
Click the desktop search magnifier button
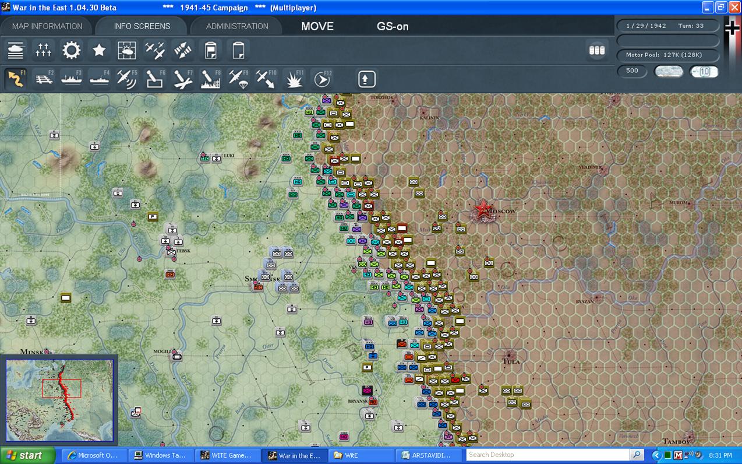(x=637, y=455)
